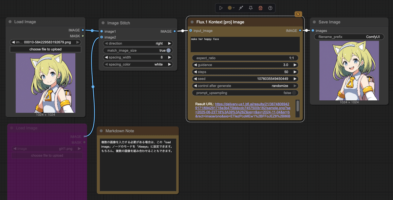This screenshot has height=200, width=393.
Task: Click MASK output socket of purple Load Image
Action: click(84, 142)
